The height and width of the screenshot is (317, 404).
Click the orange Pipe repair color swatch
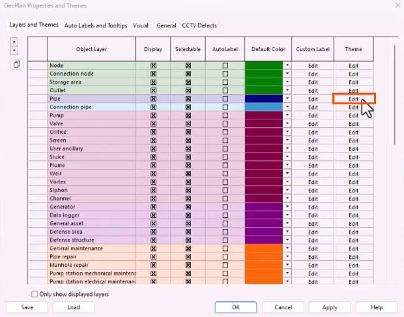[264, 256]
